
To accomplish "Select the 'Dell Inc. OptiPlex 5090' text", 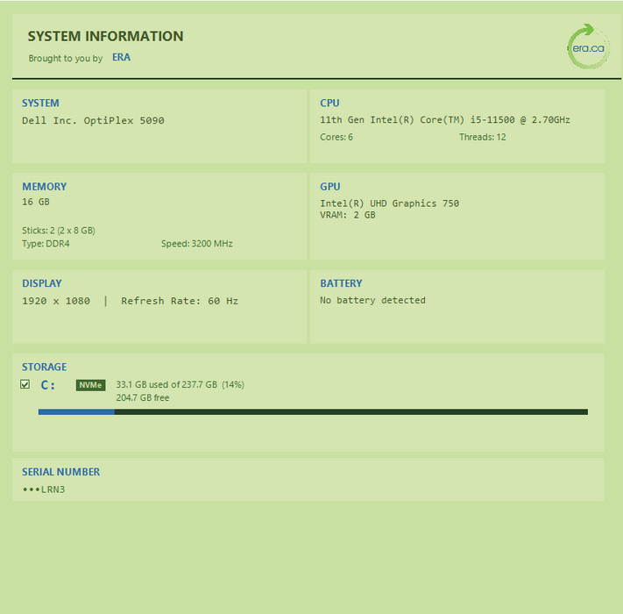I will [93, 120].
